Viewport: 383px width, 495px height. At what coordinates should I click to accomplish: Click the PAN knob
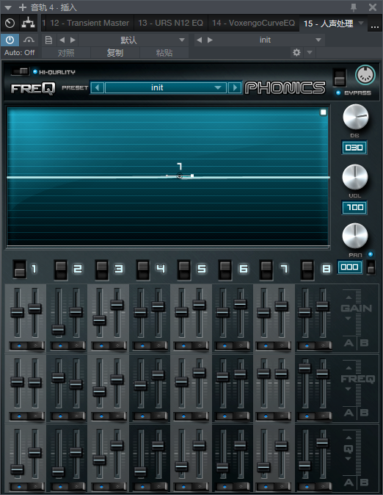point(355,236)
